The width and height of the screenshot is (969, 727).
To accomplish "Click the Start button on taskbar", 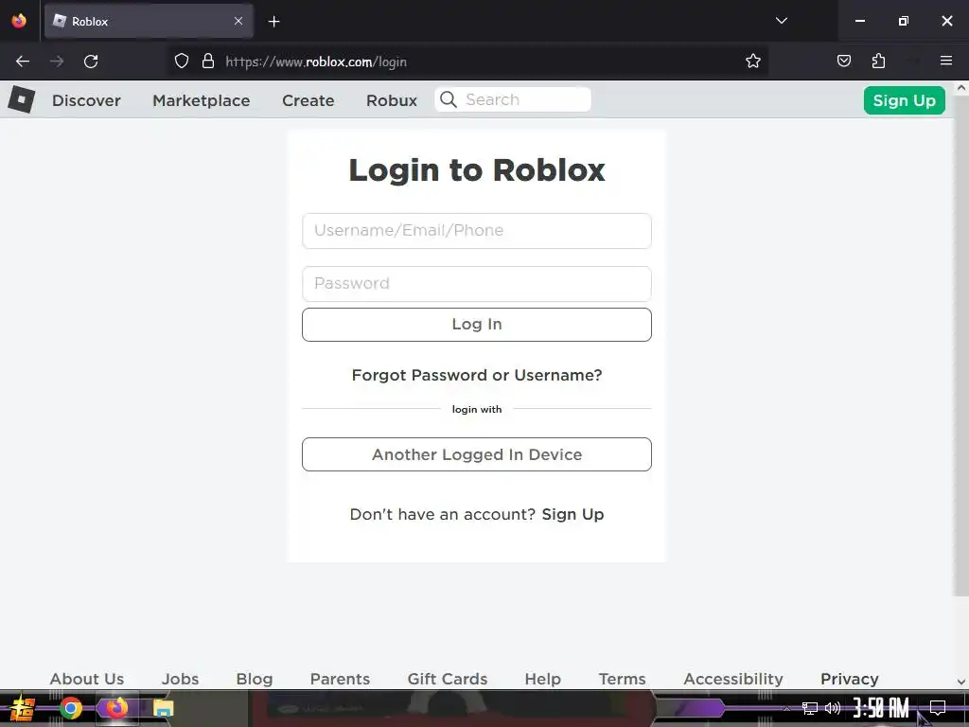I will point(22,708).
